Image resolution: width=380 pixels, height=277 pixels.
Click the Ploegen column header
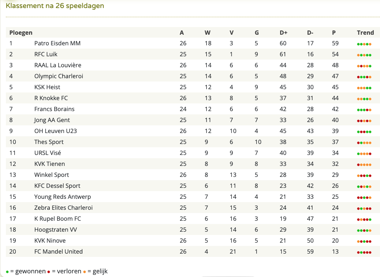(21, 33)
